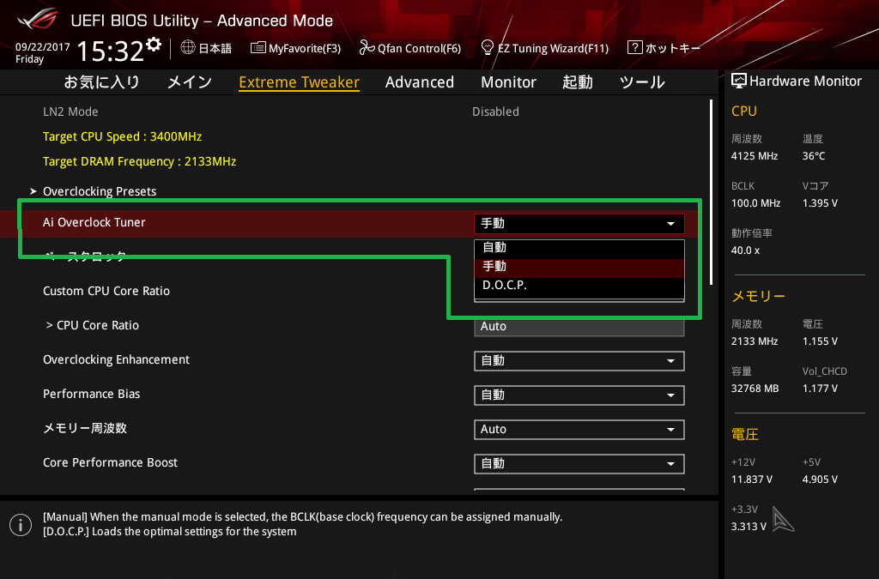Click the 09/22/2017 date
The width and height of the screenshot is (879, 579).
pos(43,47)
